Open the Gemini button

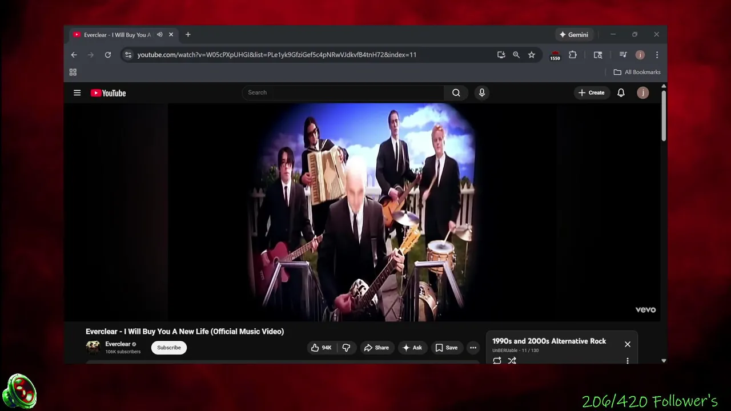pyautogui.click(x=573, y=35)
